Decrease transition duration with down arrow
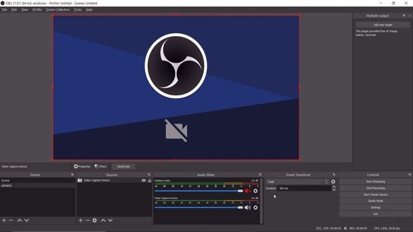 pos(334,189)
